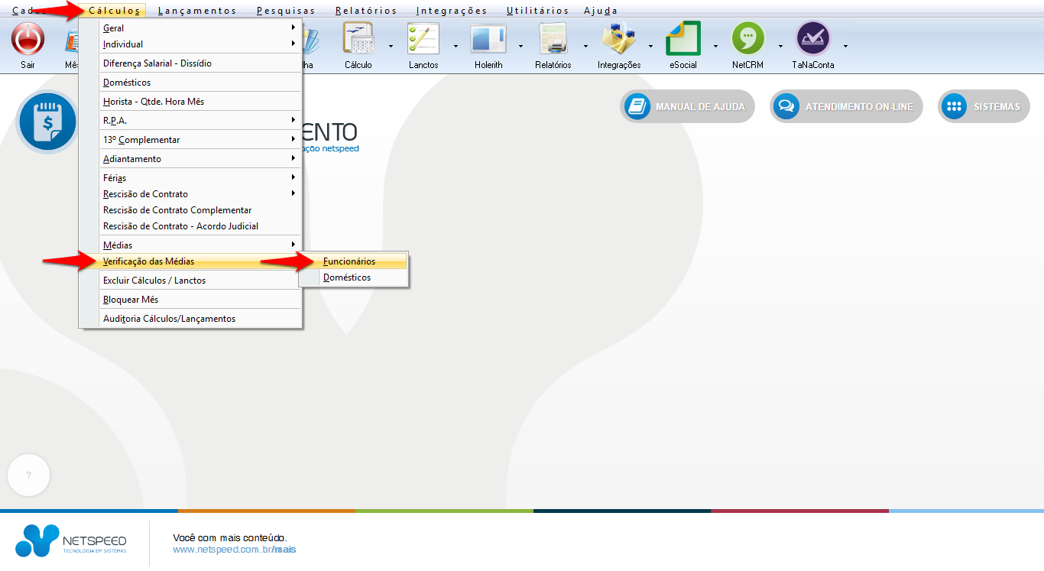Select Verificação das Médias entry
Image resolution: width=1044 pixels, height=571 pixels.
191,261
